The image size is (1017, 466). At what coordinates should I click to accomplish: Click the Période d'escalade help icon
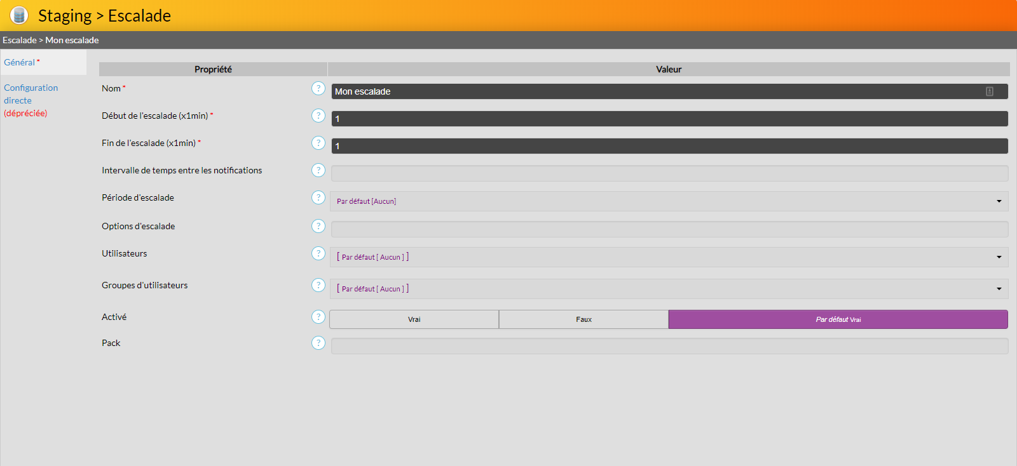318,197
